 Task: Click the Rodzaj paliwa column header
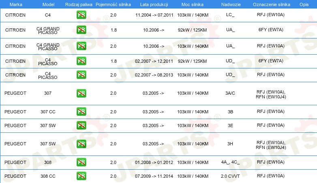[79, 4]
